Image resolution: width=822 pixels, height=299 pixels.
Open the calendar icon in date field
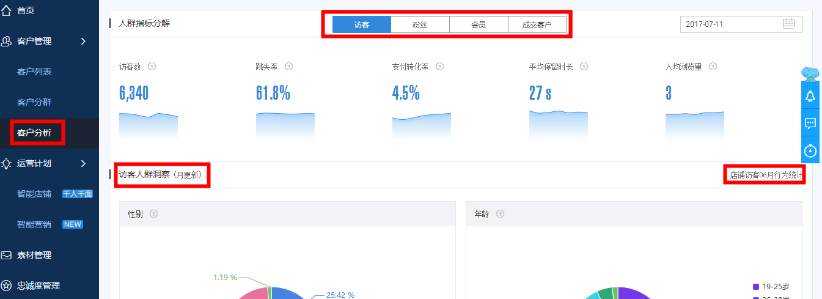click(789, 24)
